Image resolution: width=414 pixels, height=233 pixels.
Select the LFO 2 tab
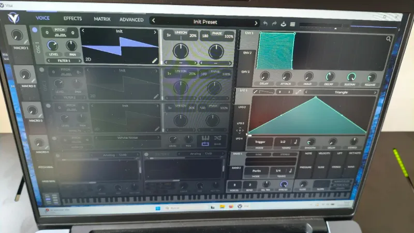pos(242,107)
